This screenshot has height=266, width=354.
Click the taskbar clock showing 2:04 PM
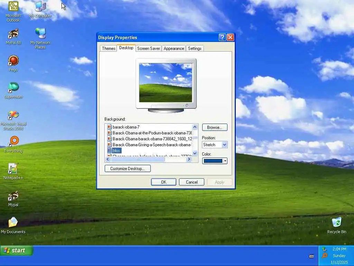(x=339, y=249)
